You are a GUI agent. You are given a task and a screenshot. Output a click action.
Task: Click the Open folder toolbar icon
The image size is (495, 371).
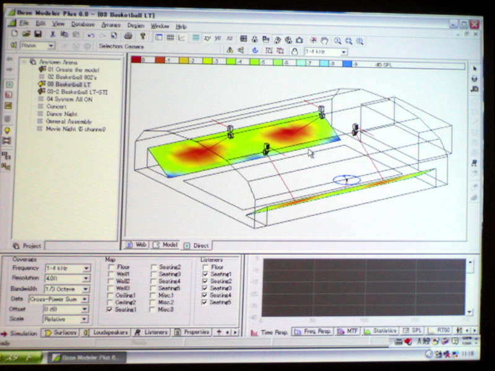(27, 35)
